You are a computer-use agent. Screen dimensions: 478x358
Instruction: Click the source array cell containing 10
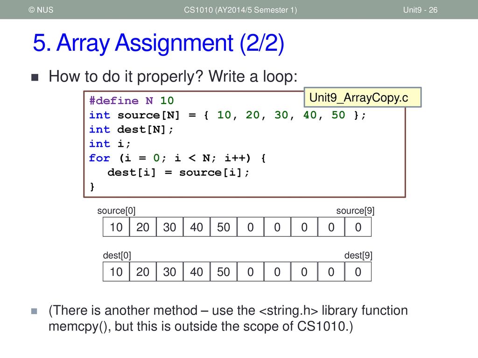[x=116, y=227]
